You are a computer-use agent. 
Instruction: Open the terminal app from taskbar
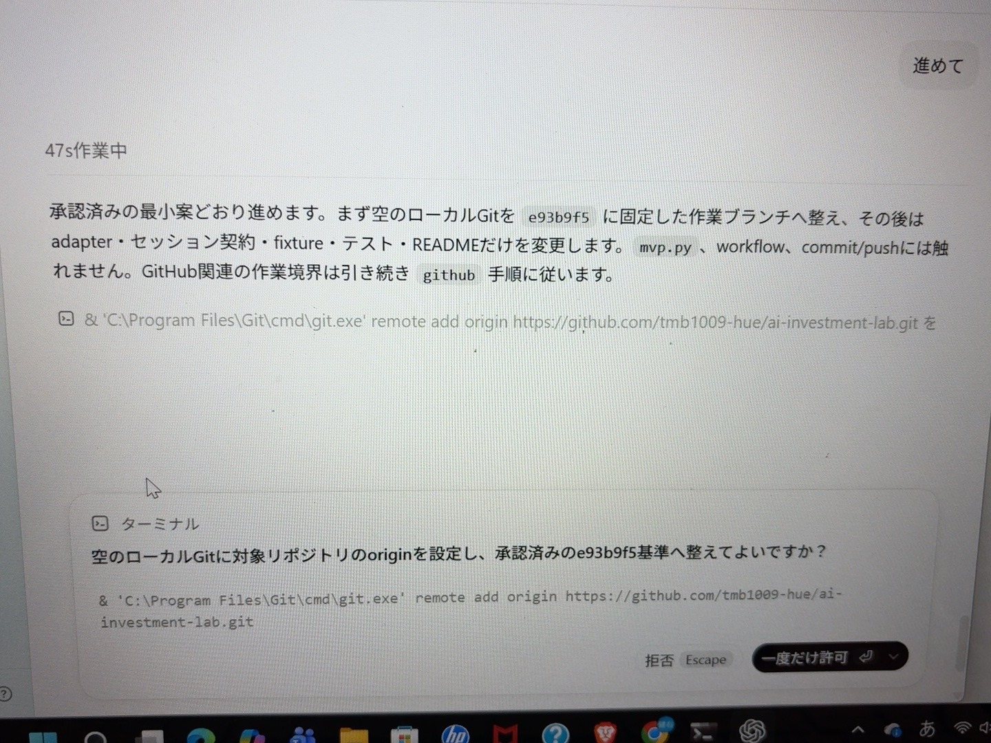pos(703,731)
